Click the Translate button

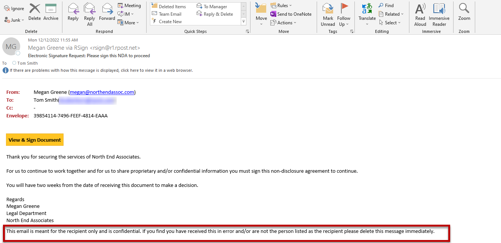pyautogui.click(x=367, y=14)
